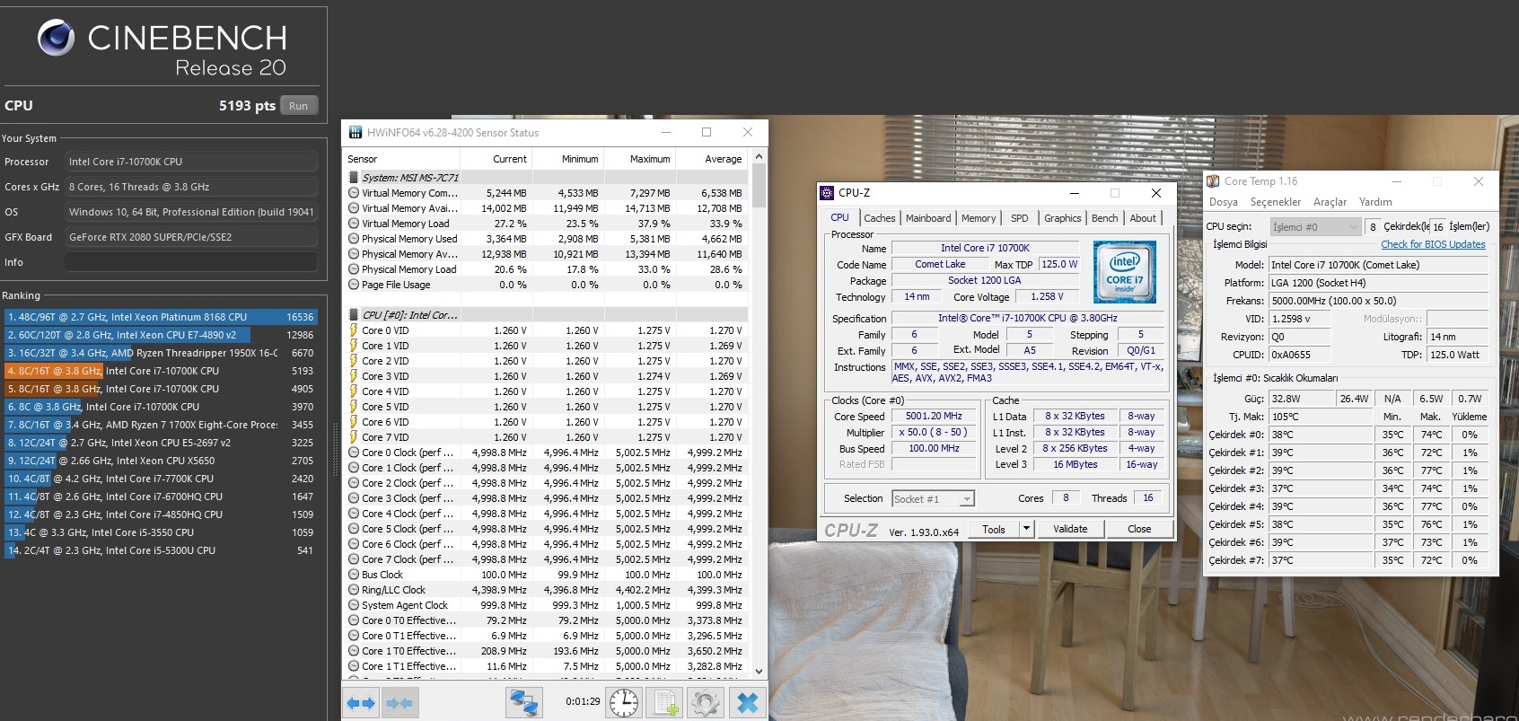Click HWiNFO shrink columns arrows icon
The width and height of the screenshot is (1519, 721).
click(399, 703)
